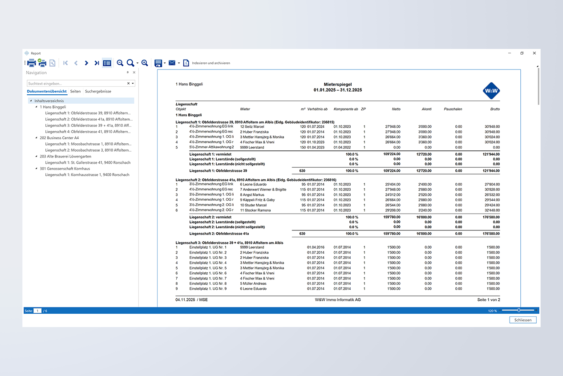The height and width of the screenshot is (376, 563).
Task: Click the zoom slider in status bar
Action: click(x=519, y=310)
